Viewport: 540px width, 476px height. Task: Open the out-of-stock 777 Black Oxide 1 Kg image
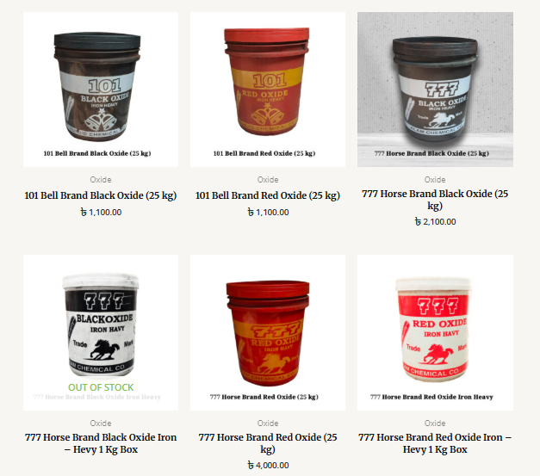pos(101,332)
